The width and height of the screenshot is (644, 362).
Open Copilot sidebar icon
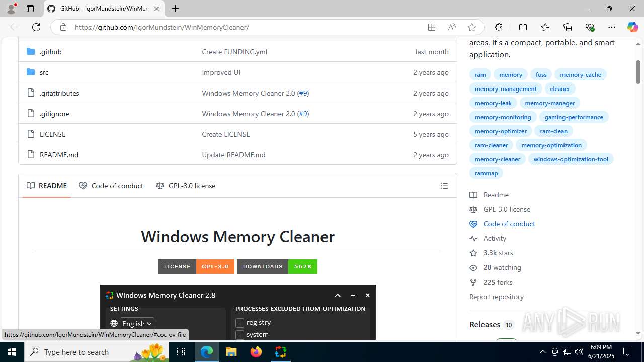(x=632, y=27)
